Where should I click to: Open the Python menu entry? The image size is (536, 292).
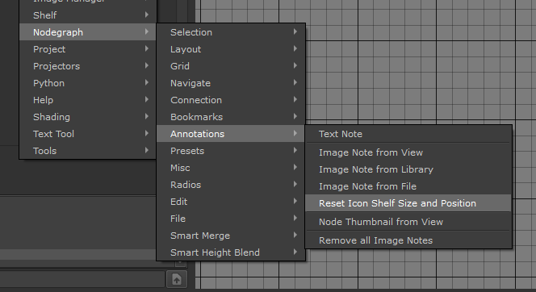point(88,83)
